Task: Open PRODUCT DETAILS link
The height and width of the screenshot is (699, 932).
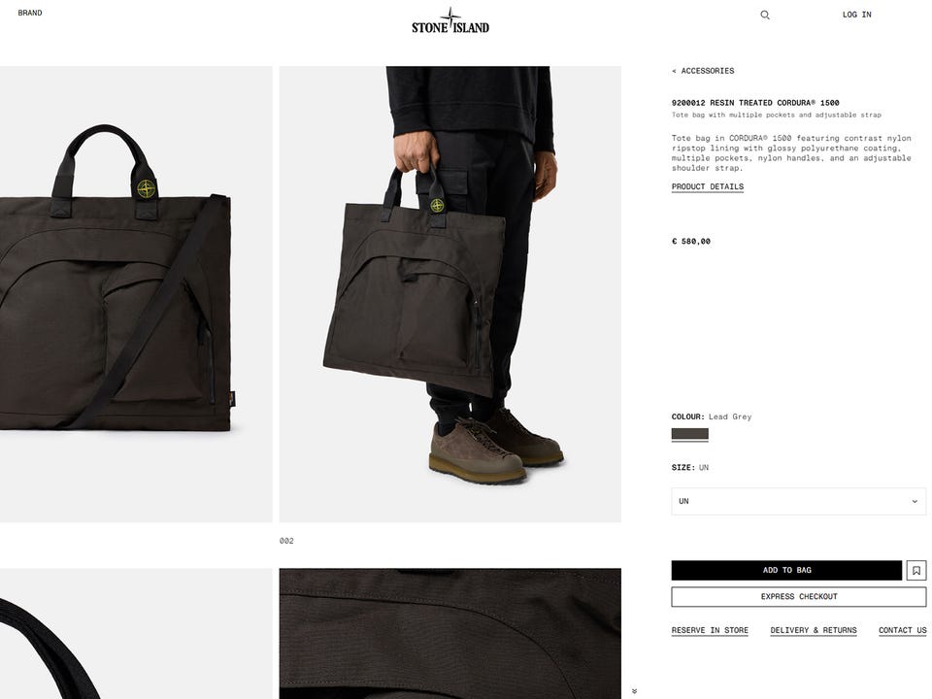Action: (x=708, y=186)
